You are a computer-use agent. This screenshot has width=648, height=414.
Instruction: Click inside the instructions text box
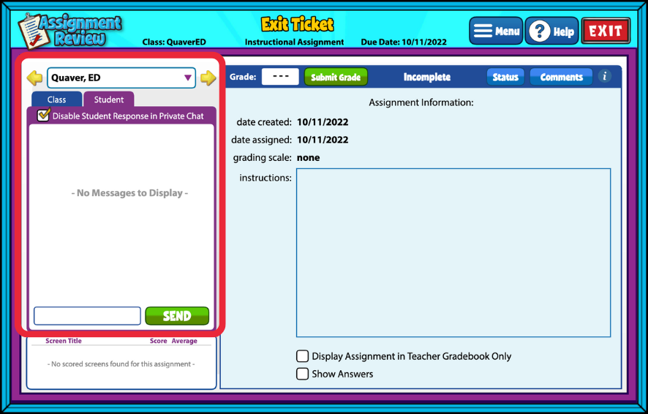pos(453,252)
